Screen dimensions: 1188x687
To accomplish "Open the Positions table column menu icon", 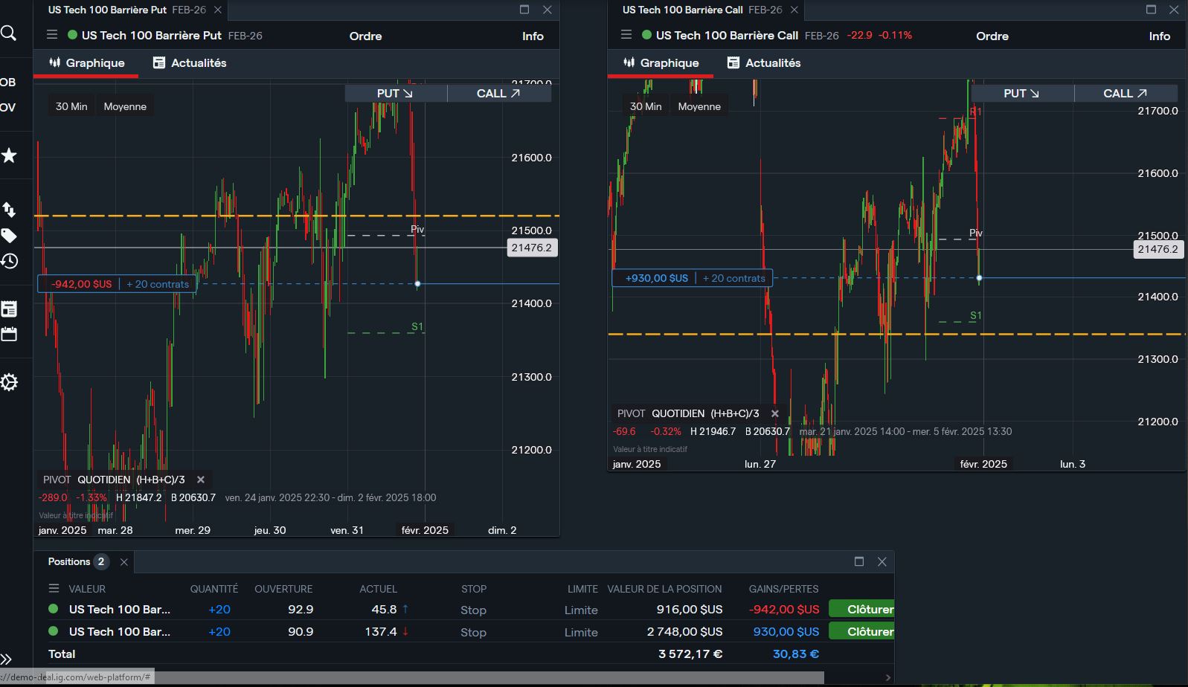I will [x=54, y=588].
